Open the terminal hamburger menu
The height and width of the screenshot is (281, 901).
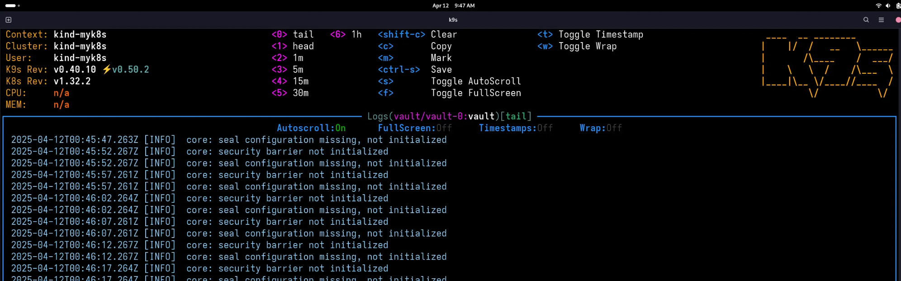pos(881,20)
